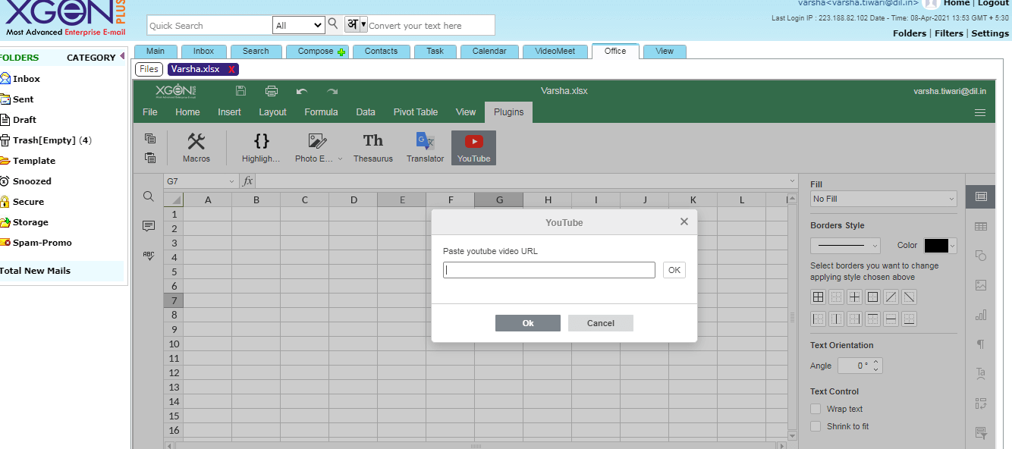Viewport: 1012px width, 449px height.
Task: Save the spreadsheet with the floppy icon
Action: 240,91
